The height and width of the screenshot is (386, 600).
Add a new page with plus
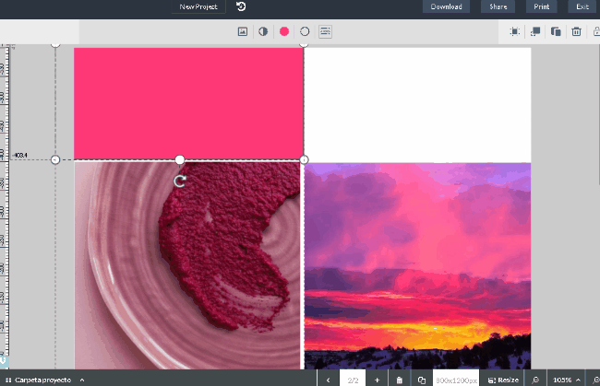pyautogui.click(x=377, y=380)
